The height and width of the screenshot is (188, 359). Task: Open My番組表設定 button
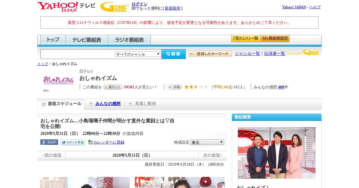coord(275,38)
